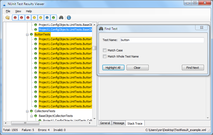Close the Find Test dialog
The image size is (213, 135).
(x=202, y=27)
